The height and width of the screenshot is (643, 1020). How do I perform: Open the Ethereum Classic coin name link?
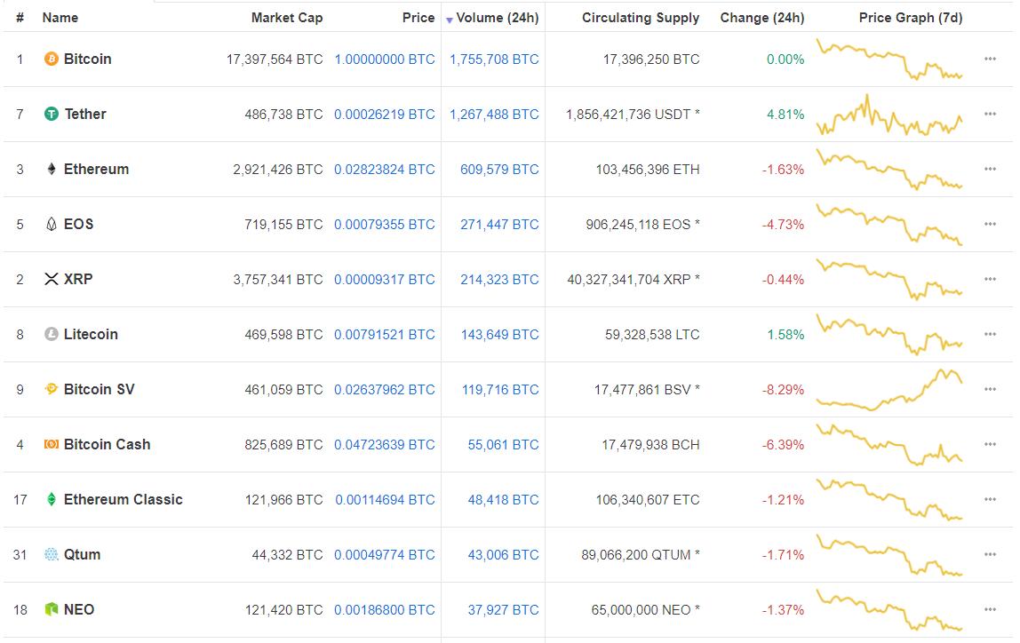coord(123,500)
